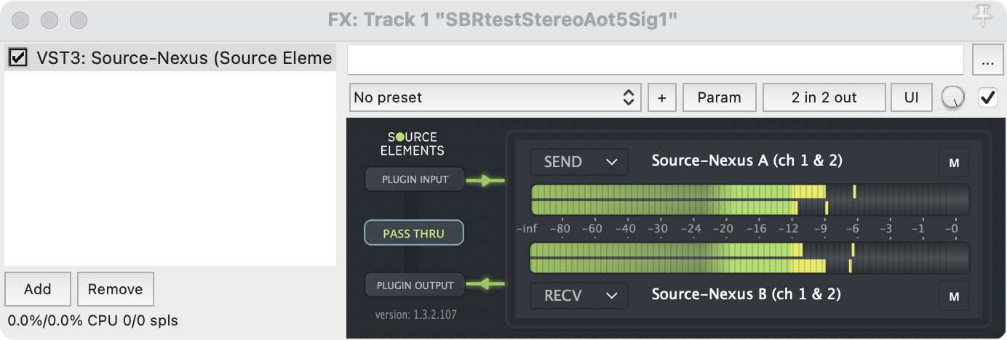1007x340 pixels.
Task: Click the green Plugin Output arrow
Action: 485,285
